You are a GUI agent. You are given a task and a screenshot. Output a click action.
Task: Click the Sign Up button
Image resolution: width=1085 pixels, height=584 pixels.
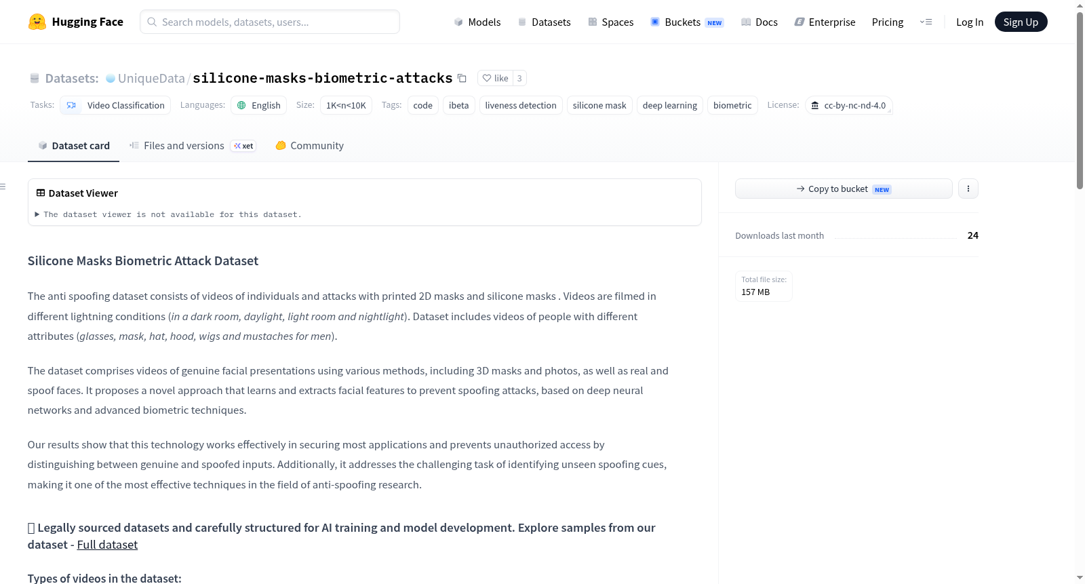tap(1021, 22)
